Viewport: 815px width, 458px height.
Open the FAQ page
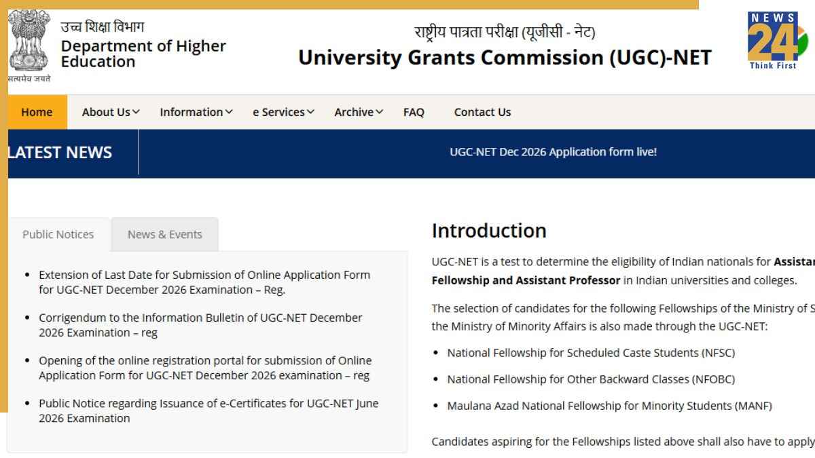(x=414, y=112)
